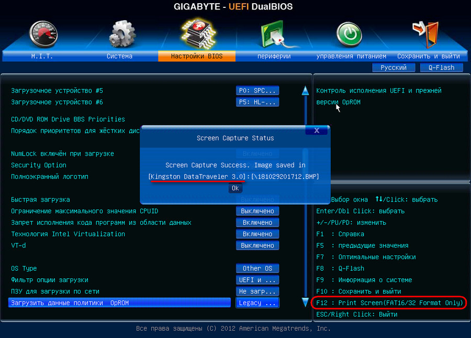
Task: Click F1 : Справка help entry
Action: tap(340, 234)
